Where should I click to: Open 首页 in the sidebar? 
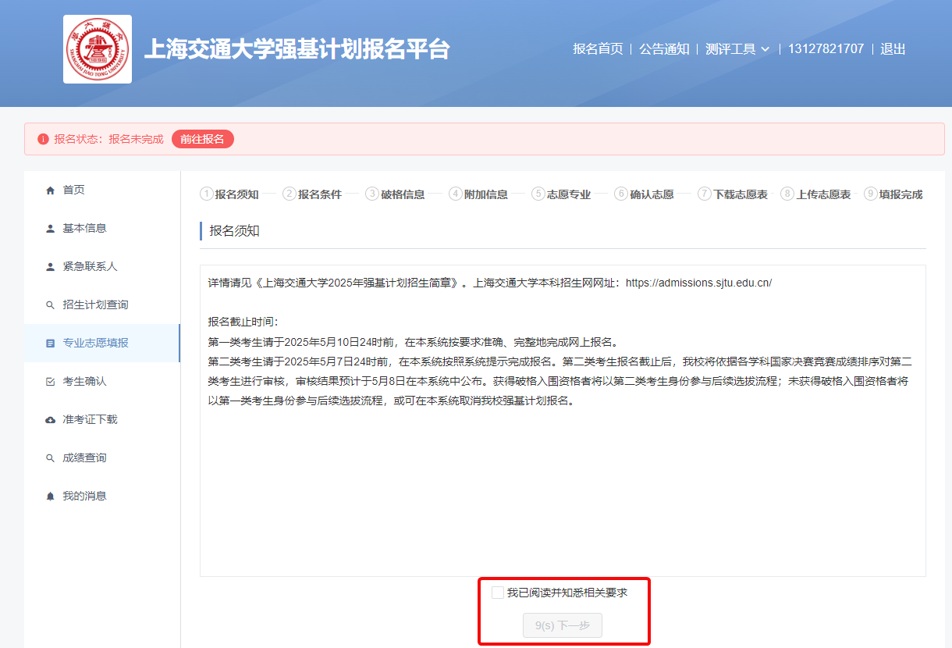pos(102,190)
